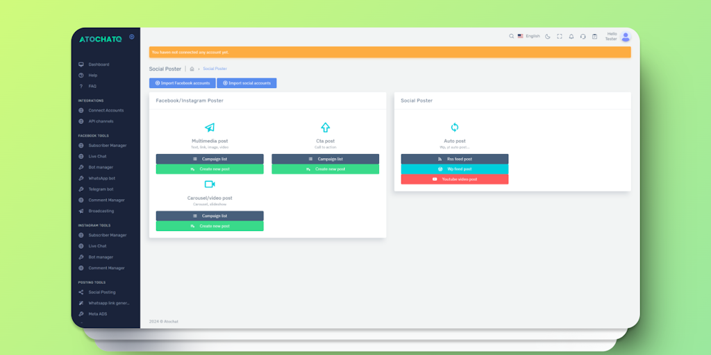Click the ATOCHATQ logo
This screenshot has width=711, height=355.
[100, 39]
